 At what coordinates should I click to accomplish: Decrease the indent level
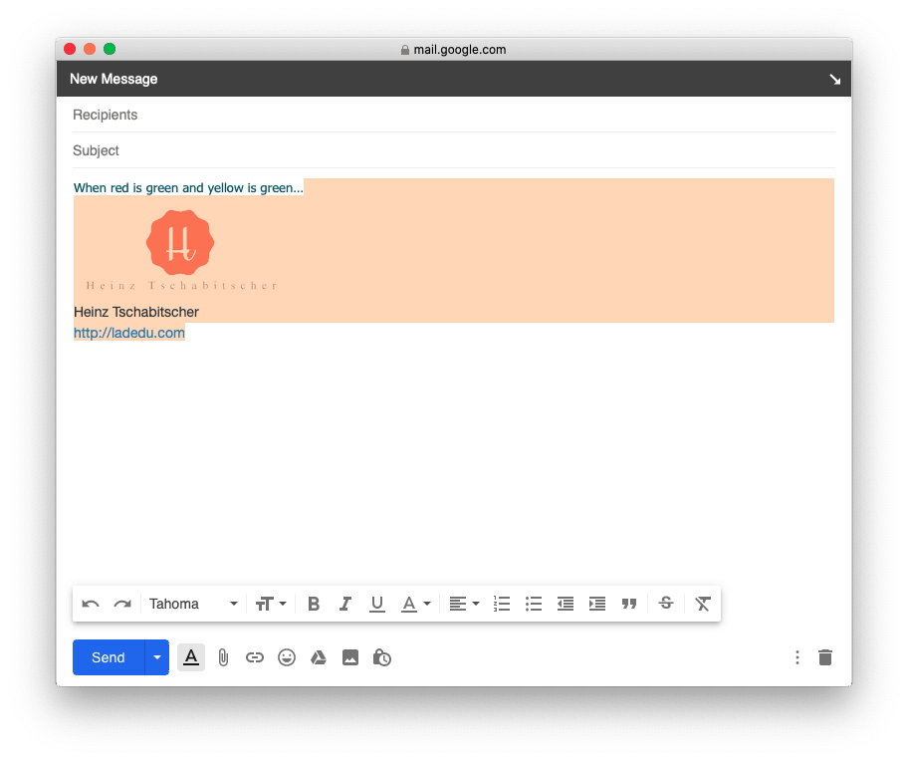[566, 605]
